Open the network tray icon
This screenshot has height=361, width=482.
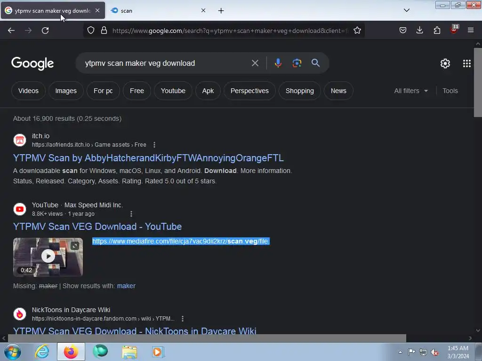[423, 353]
